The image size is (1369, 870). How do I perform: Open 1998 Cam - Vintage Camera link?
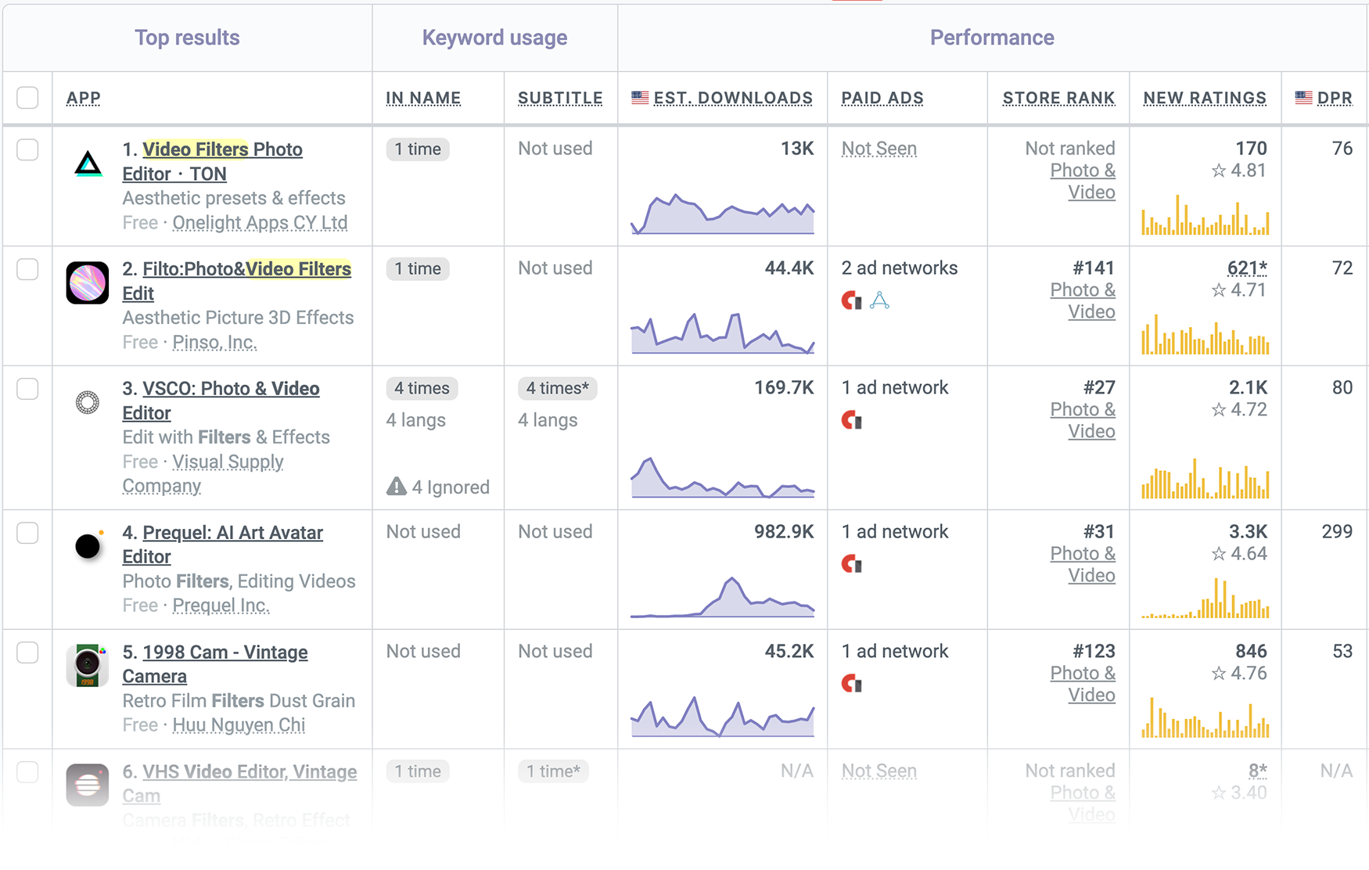pyautogui.click(x=215, y=664)
